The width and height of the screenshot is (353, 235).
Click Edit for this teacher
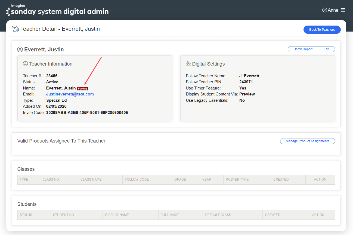pyautogui.click(x=326, y=49)
